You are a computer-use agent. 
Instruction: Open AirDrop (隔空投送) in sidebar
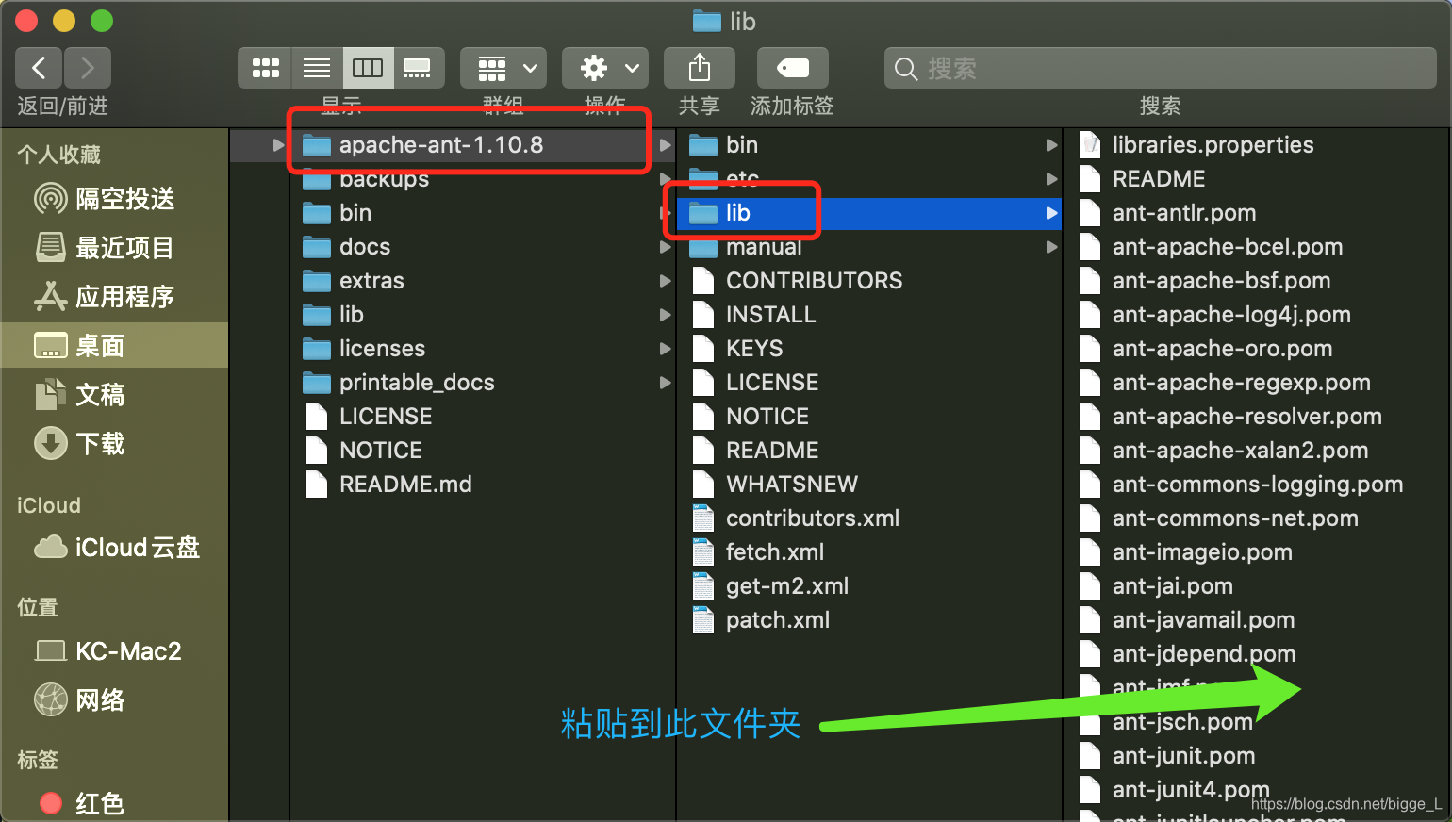[x=114, y=199]
